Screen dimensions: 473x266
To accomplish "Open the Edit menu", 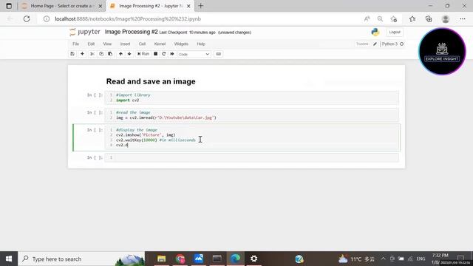I will (x=91, y=44).
